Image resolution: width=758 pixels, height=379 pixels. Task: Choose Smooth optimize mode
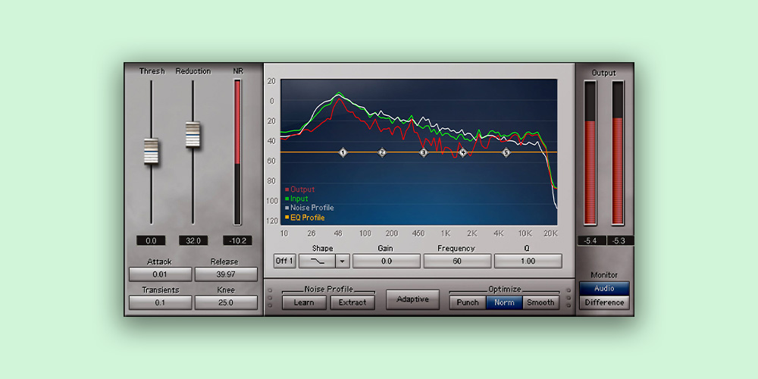(540, 302)
